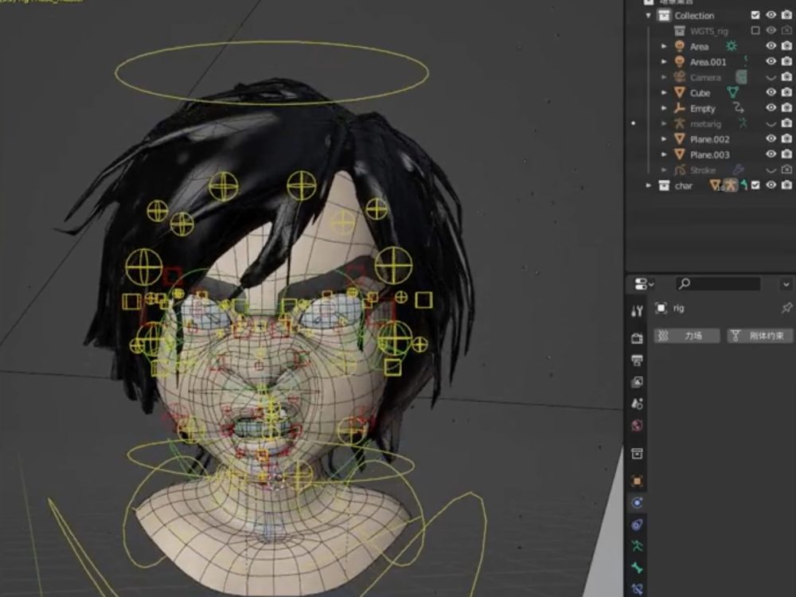Show the hidden Camera object
Screen dimensions: 796x597
click(x=771, y=78)
